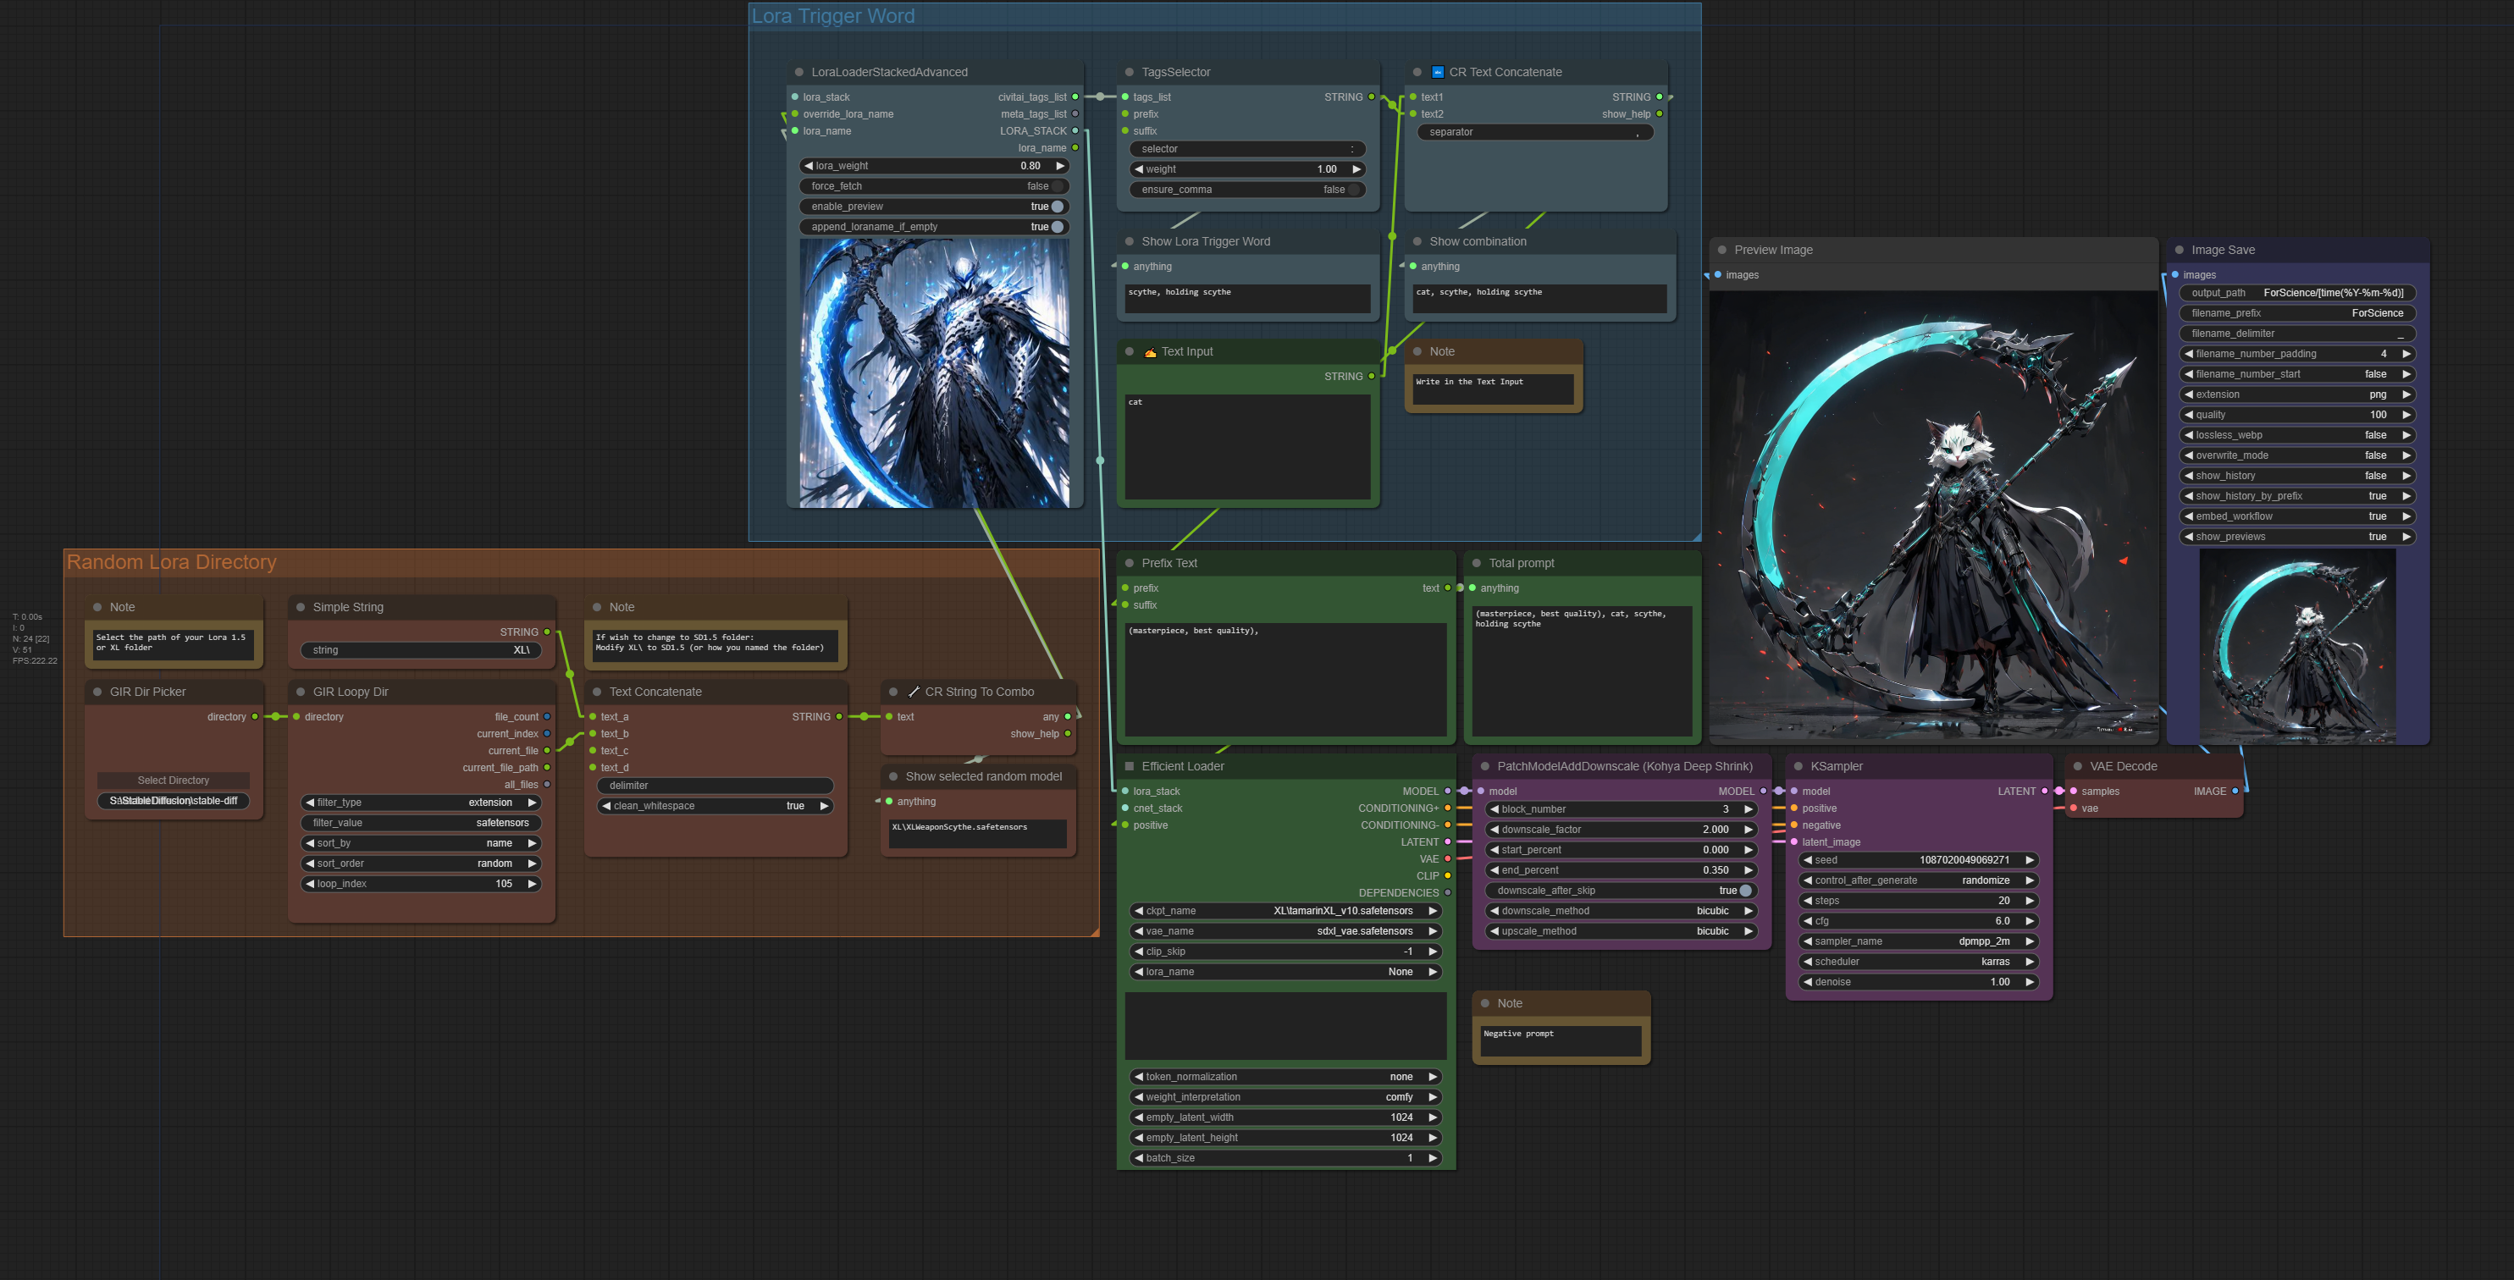Collapse the LoraLoaderStackedAdvanced node via its dot
2514x1280 pixels.
[799, 72]
